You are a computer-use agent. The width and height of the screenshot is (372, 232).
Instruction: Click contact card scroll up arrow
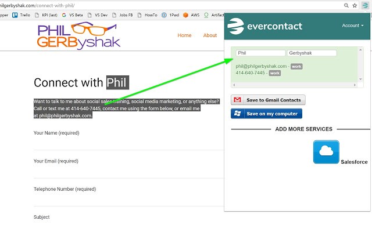point(360,50)
